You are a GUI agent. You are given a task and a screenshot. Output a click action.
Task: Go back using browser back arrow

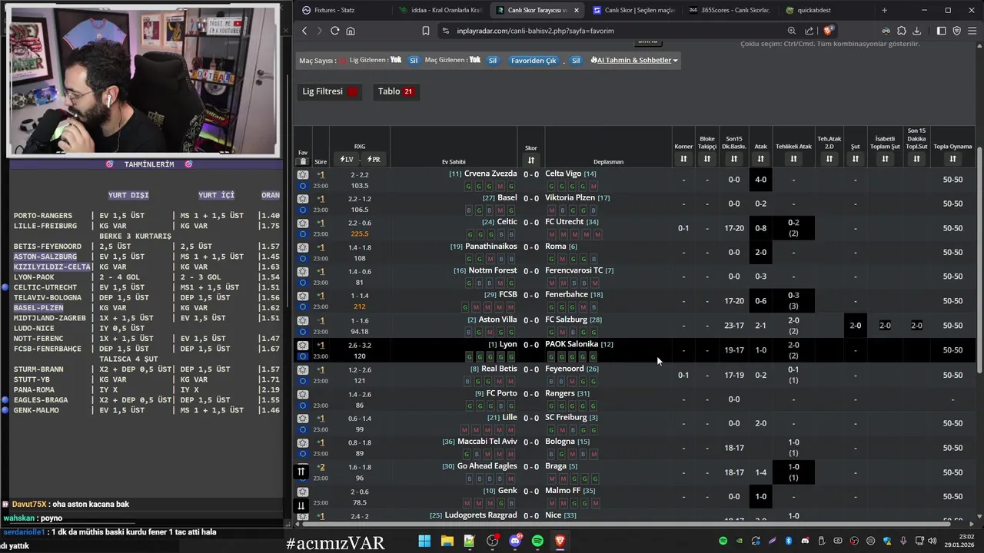(x=304, y=31)
